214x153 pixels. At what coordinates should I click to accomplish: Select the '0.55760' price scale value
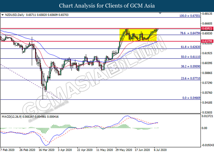pyautogui.click(x=207, y=93)
